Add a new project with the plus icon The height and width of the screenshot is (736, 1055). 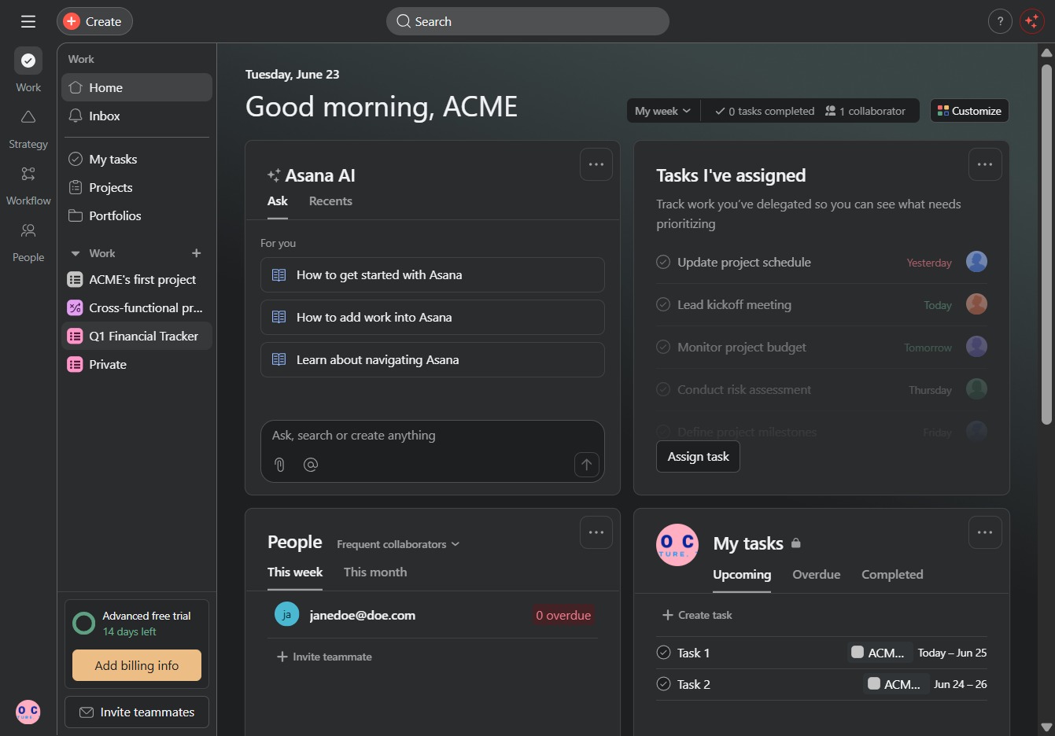[197, 253]
